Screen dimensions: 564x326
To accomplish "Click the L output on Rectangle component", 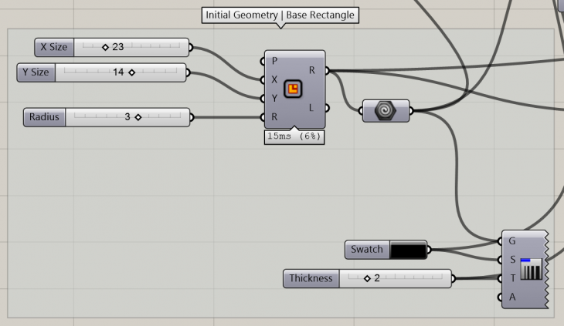I will coord(312,108).
